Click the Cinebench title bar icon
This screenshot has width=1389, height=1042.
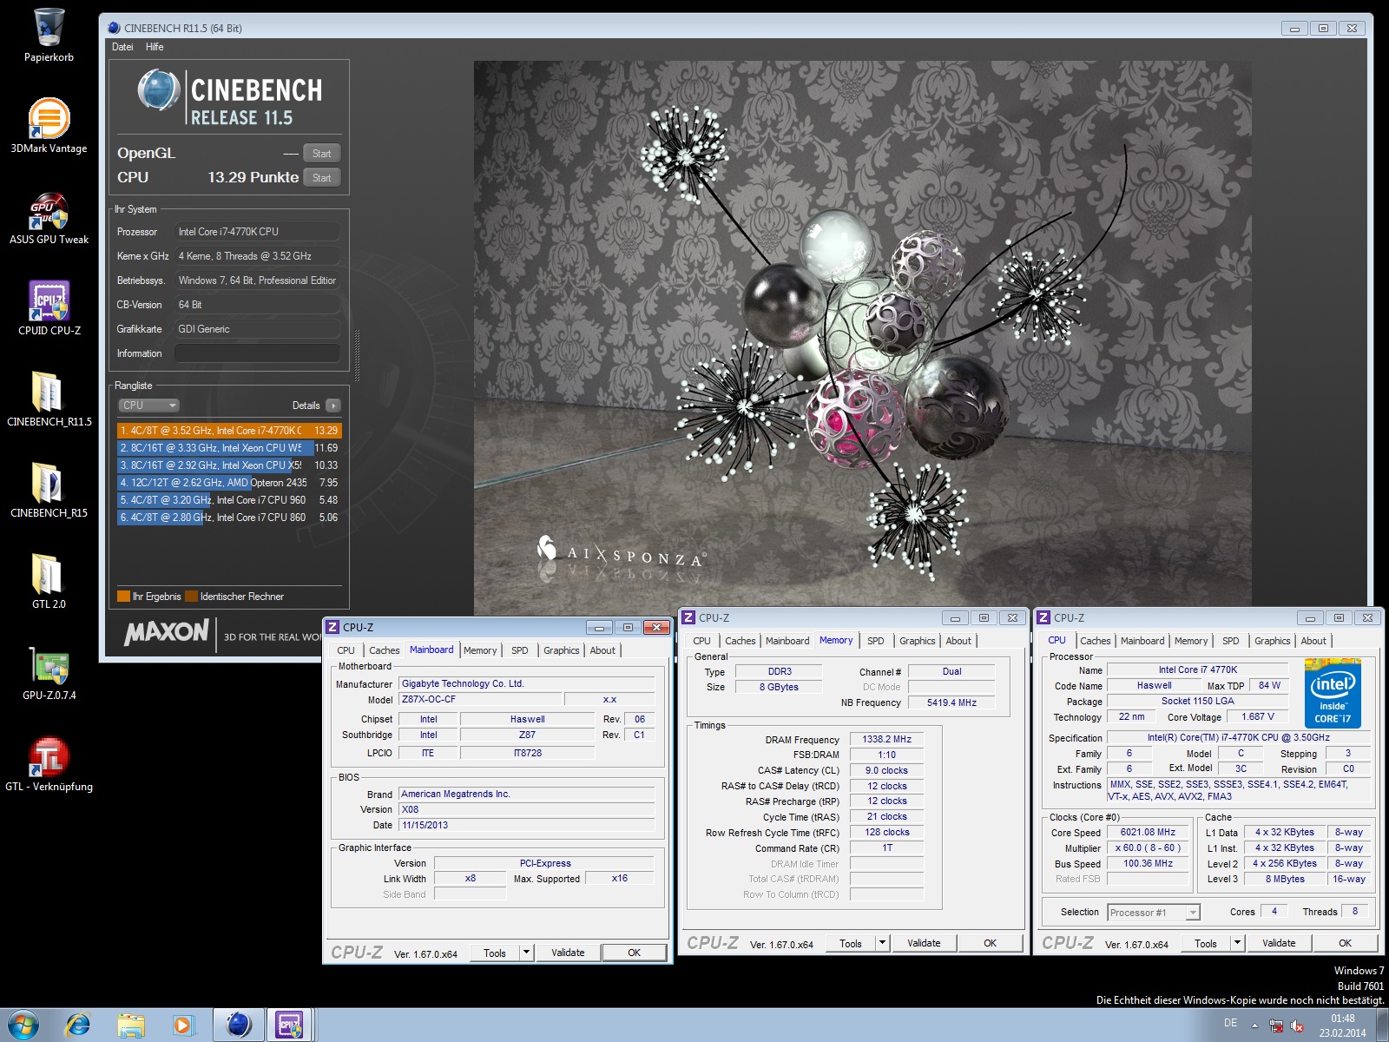114,28
